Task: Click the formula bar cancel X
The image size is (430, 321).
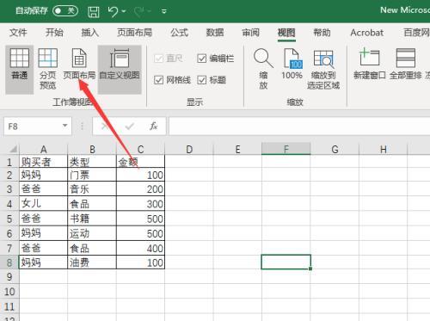Action: (x=104, y=126)
